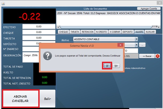The image size is (163, 109).
Task: Click the ABONAR CANCELAR button
Action: pos(20,99)
